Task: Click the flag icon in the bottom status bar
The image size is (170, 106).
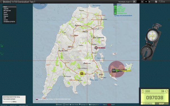Action: point(80,105)
